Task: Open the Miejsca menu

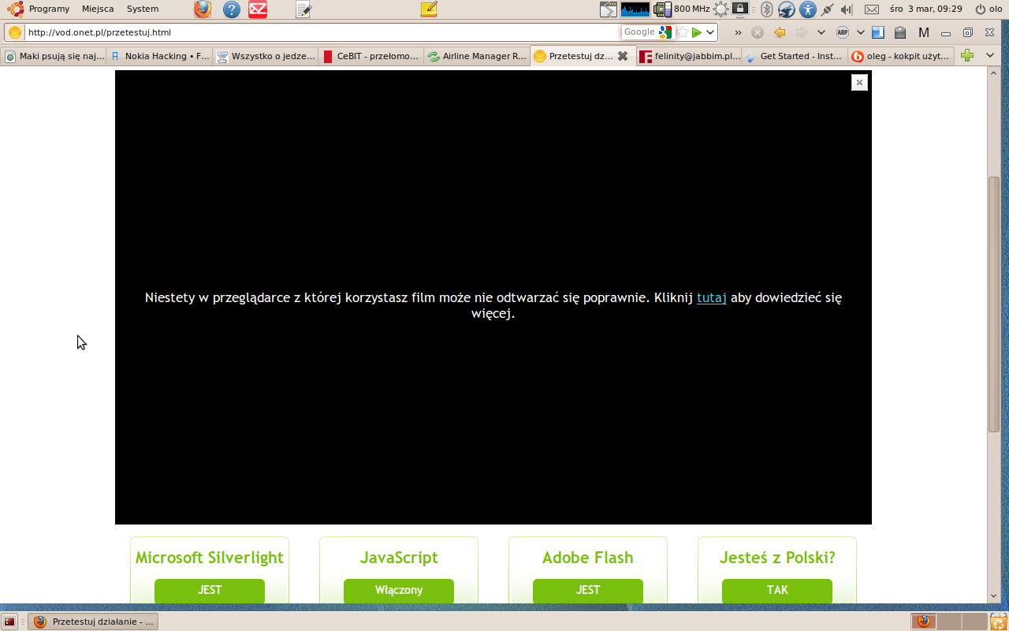Action: 98,9
